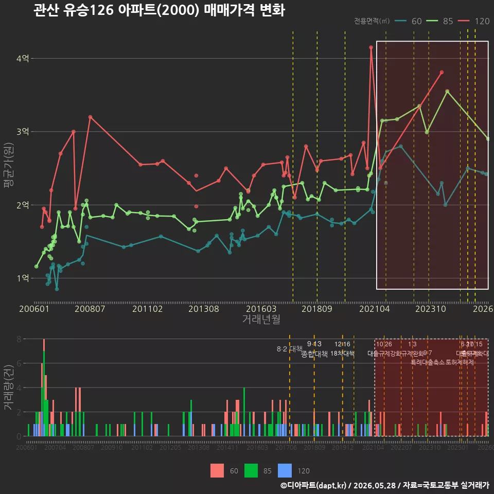
Task: Click 201706 on the volume chart x-axis
Action: [286, 447]
